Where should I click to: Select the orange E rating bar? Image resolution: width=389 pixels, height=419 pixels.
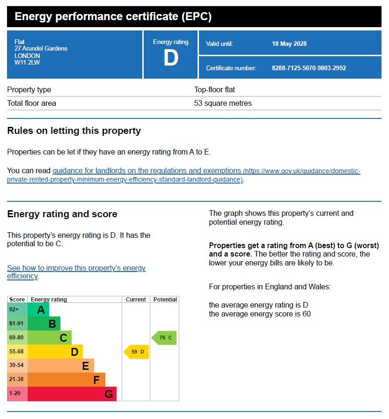tap(61, 366)
